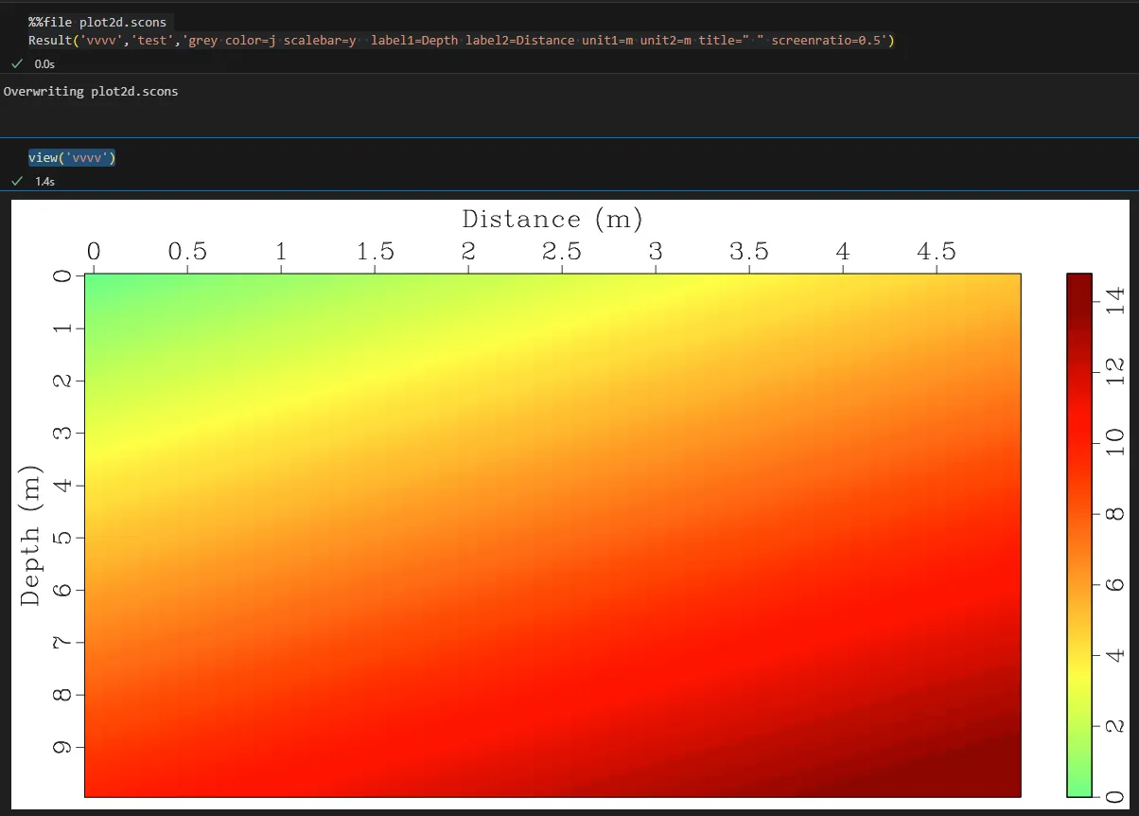The width and height of the screenshot is (1139, 816).
Task: Click the "5" tick on the Depth axis
Action: pos(63,538)
